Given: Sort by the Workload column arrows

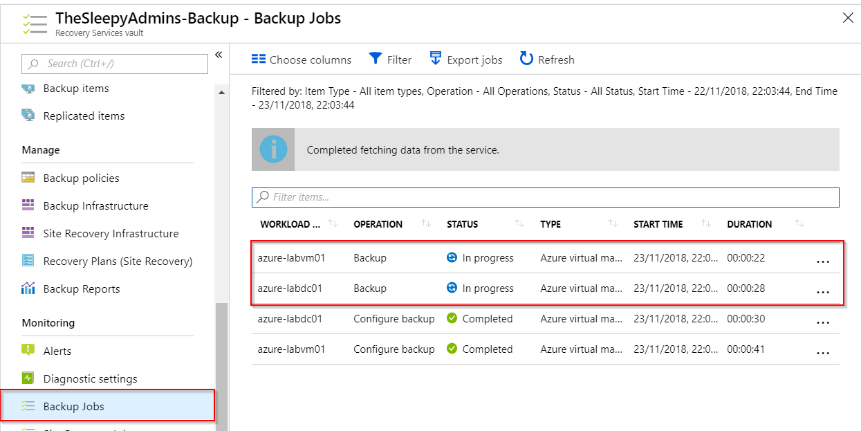Looking at the screenshot, I should tap(333, 224).
